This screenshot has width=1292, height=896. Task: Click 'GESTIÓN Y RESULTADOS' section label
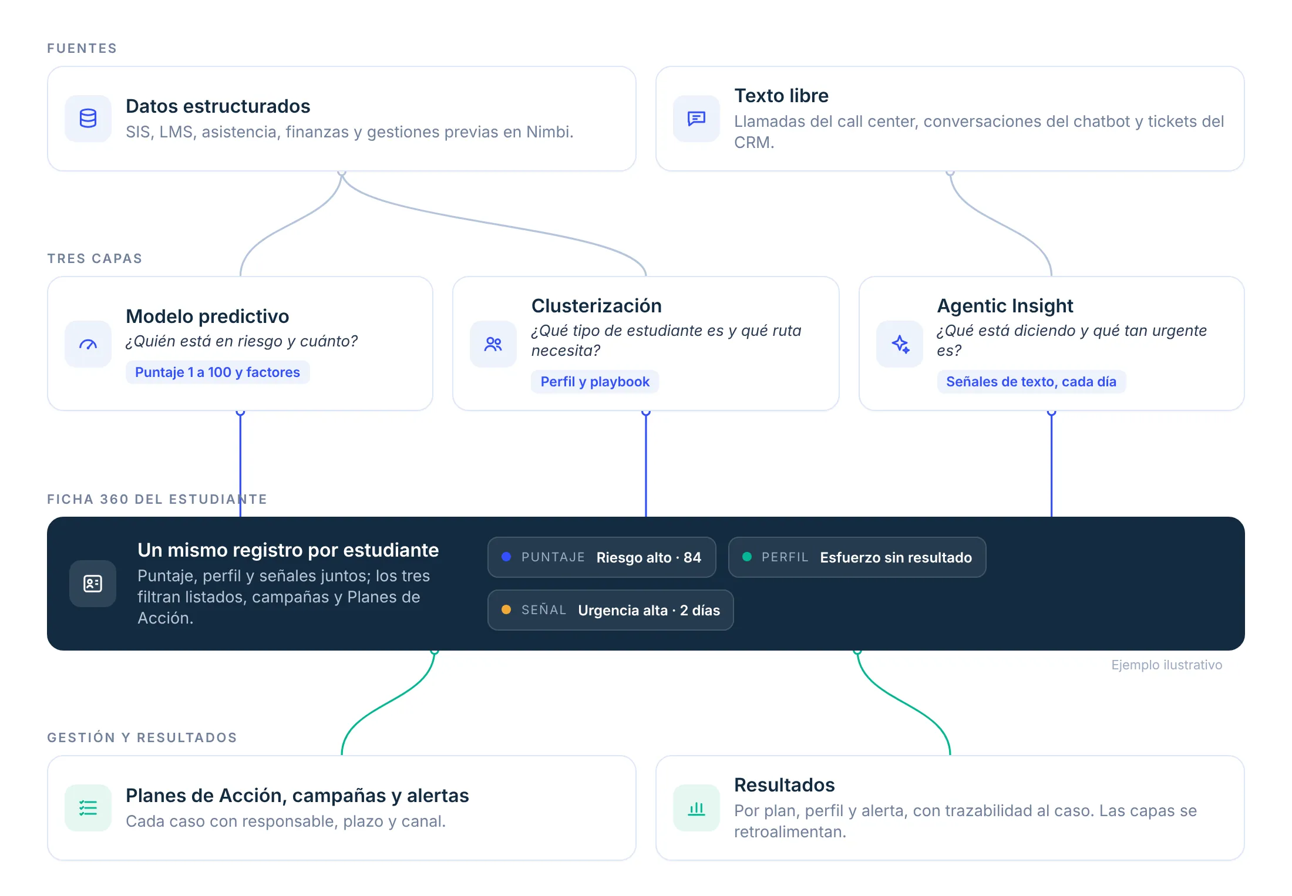(142, 737)
